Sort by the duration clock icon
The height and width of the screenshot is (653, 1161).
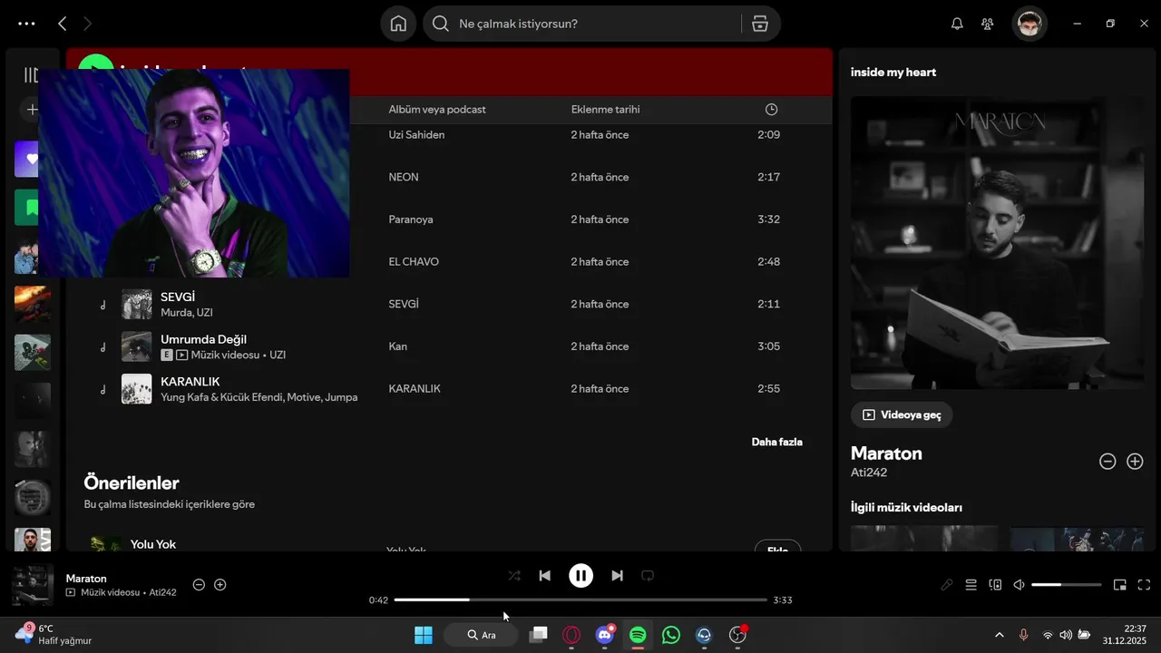pos(771,110)
